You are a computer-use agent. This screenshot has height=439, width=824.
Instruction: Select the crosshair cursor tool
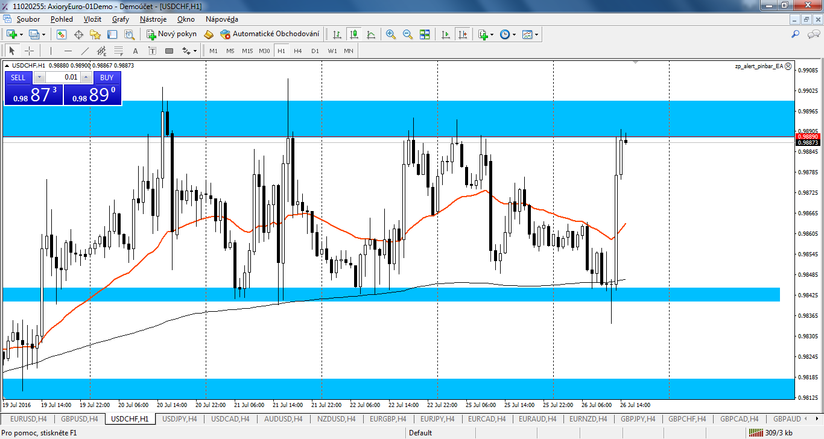point(29,51)
